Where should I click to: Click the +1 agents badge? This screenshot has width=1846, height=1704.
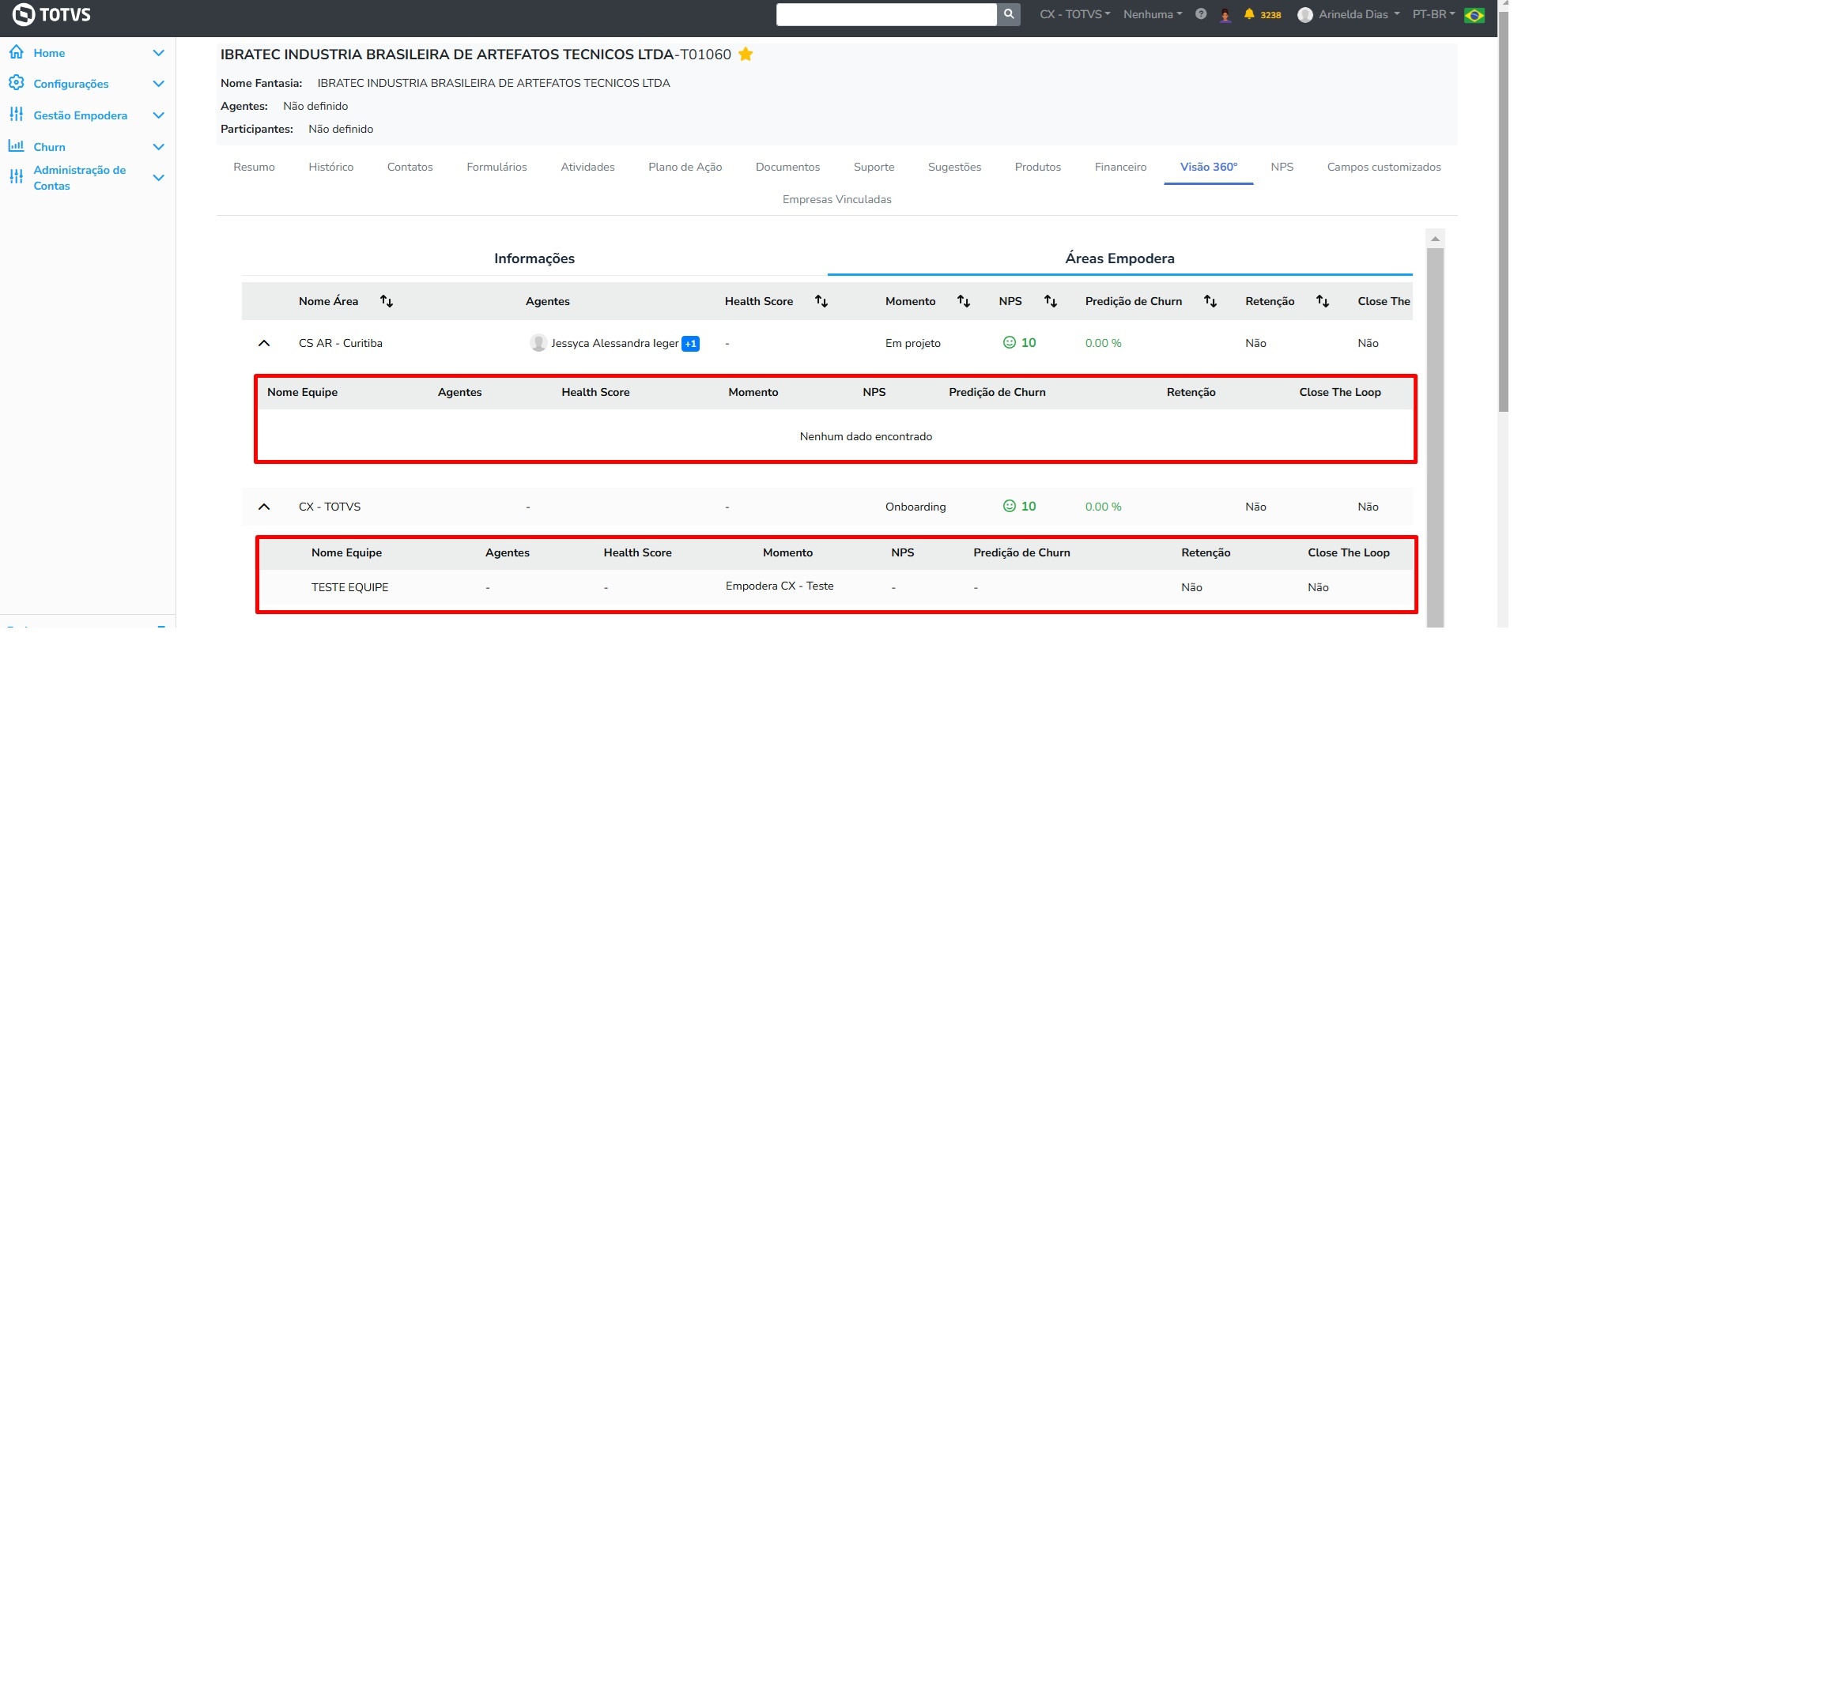(690, 344)
